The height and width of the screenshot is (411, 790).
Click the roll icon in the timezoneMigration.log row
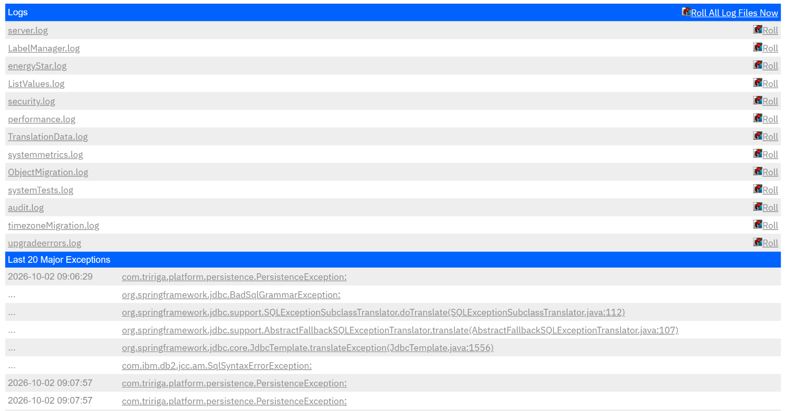[758, 224]
